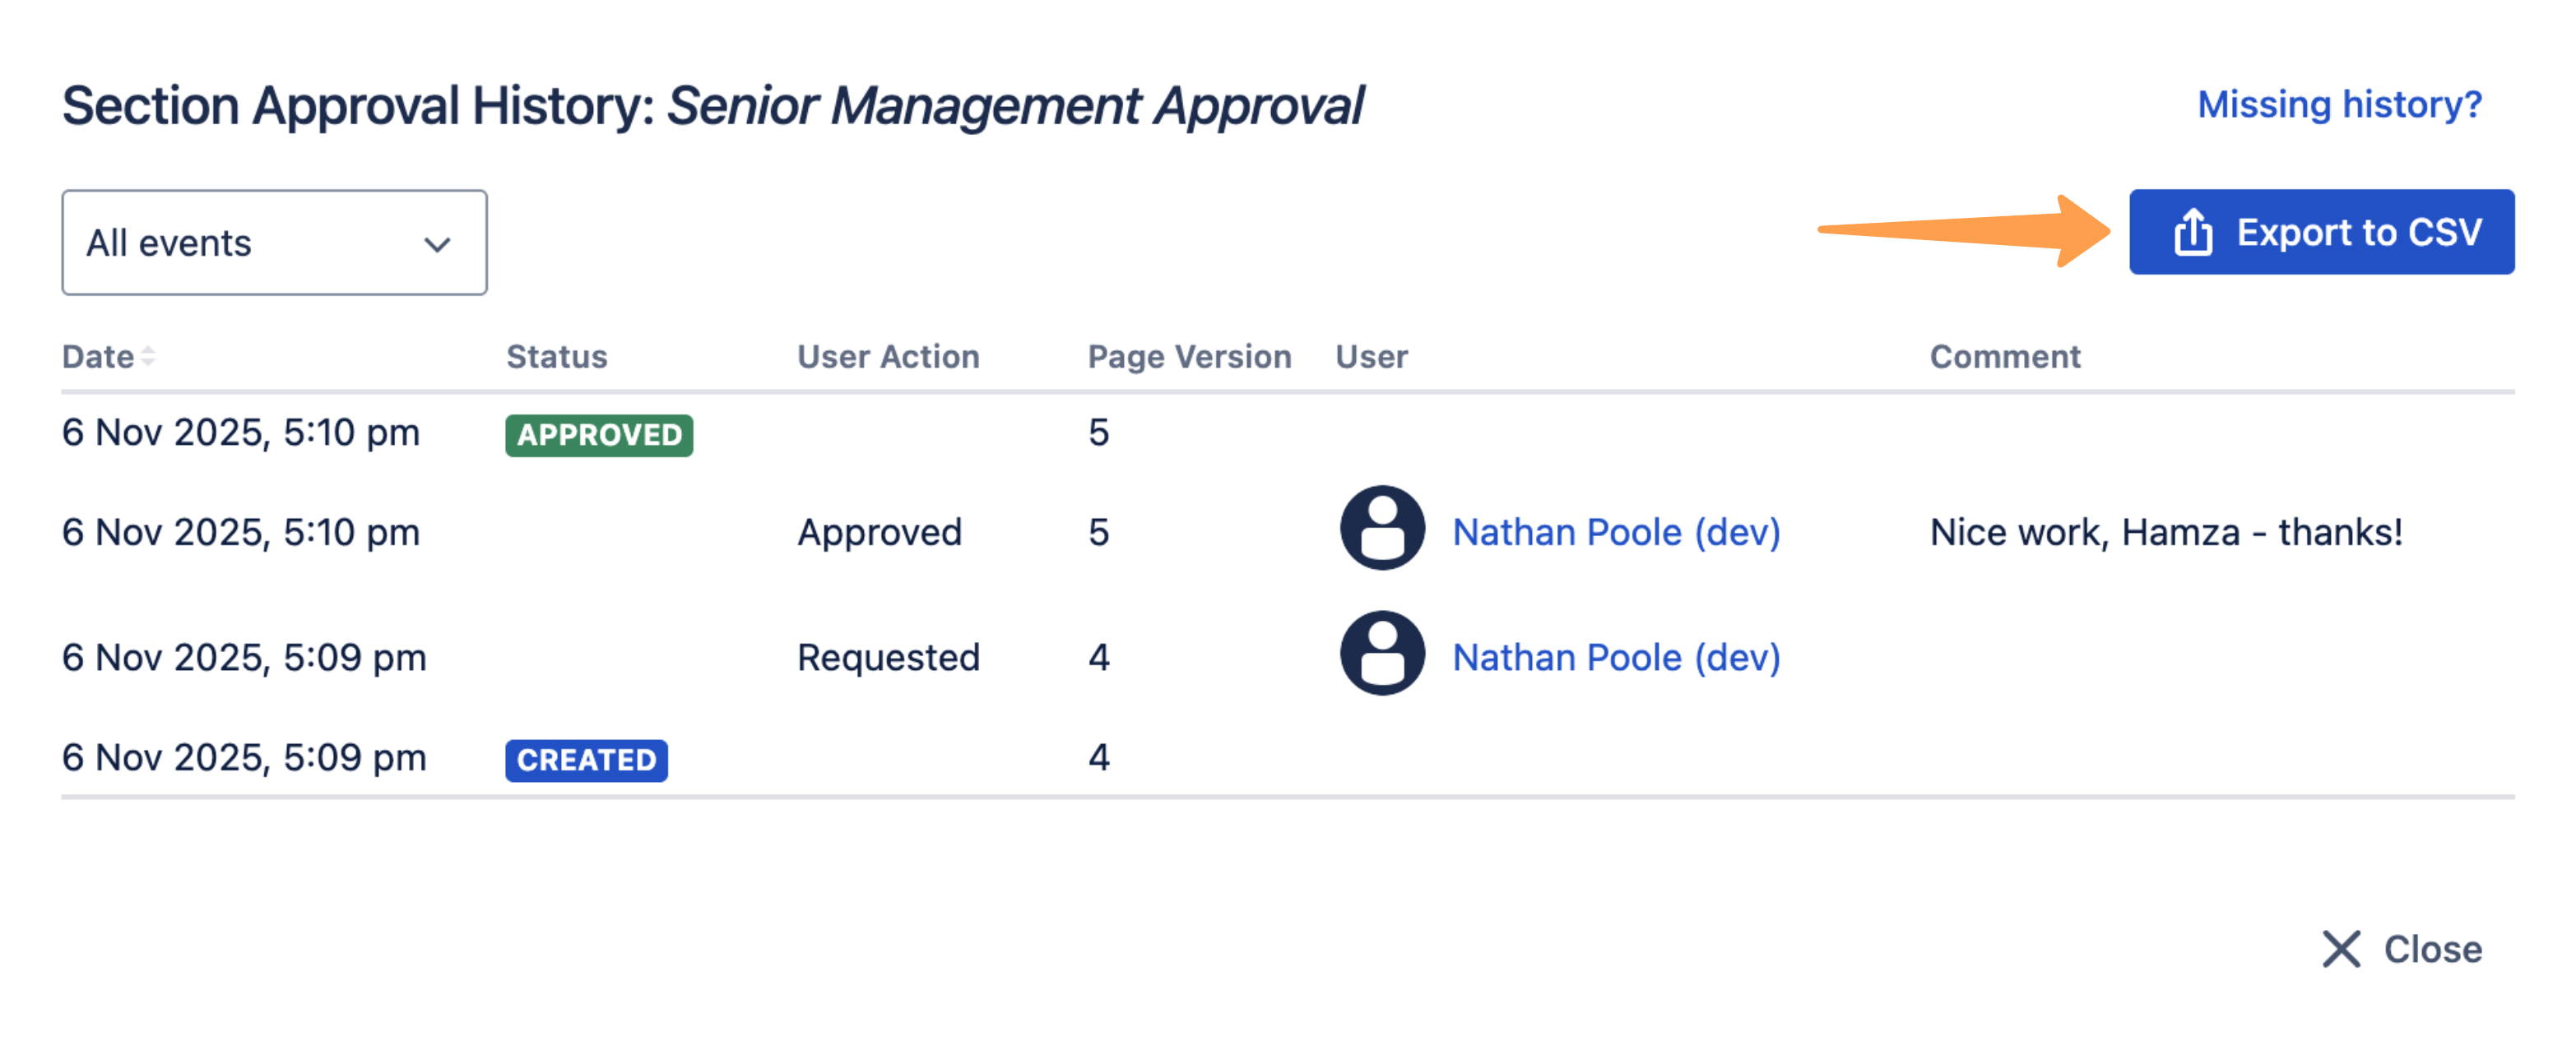
Task: Click the Comment column header
Action: pos(2004,357)
